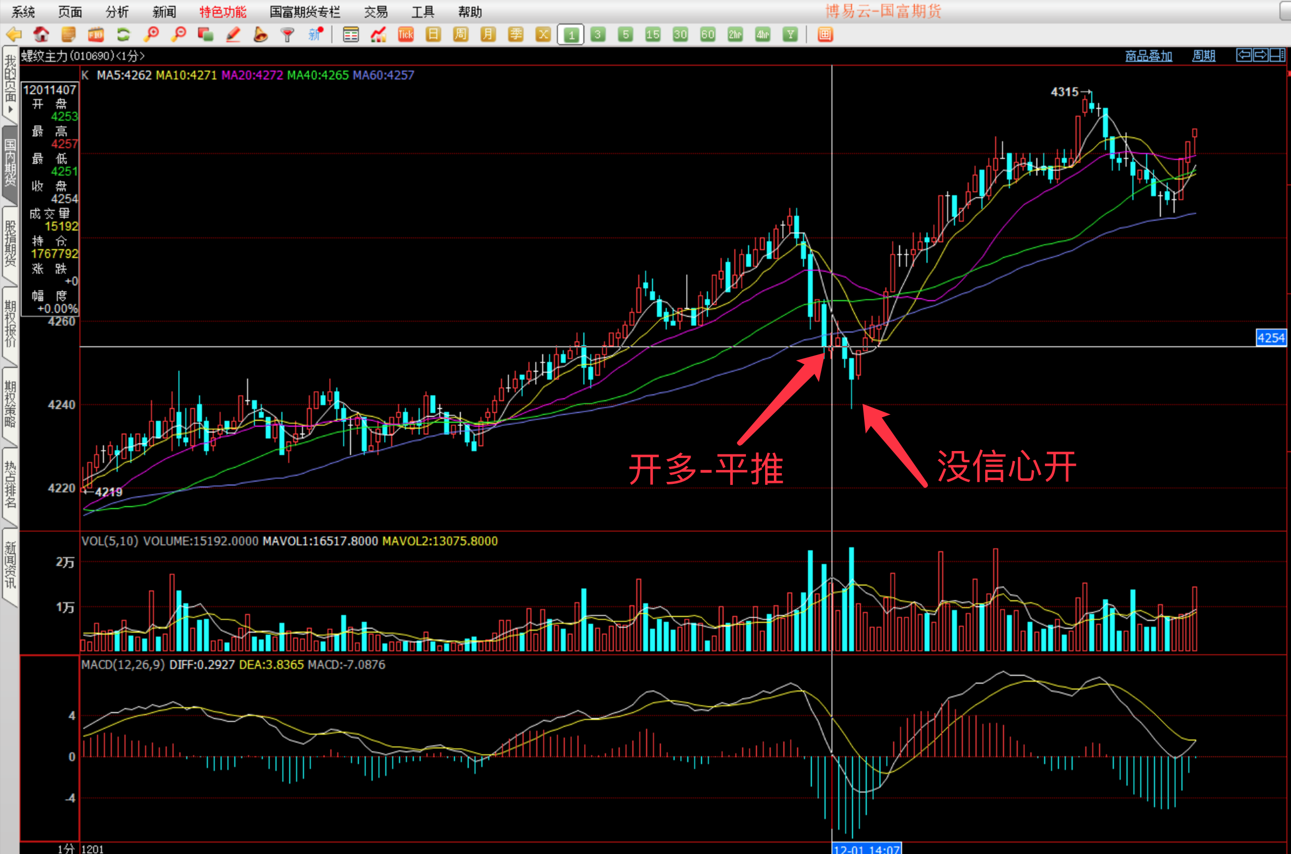This screenshot has height=854, width=1291.
Task: Switch to 股指期货 side tab
Action: (x=10, y=243)
